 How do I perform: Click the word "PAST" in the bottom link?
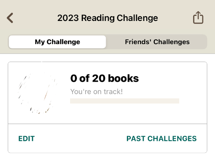click(x=136, y=139)
